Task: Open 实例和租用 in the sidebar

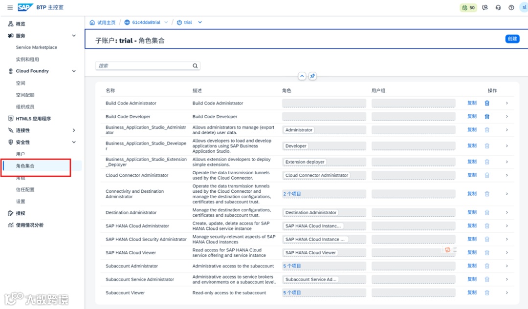Action: click(27, 60)
